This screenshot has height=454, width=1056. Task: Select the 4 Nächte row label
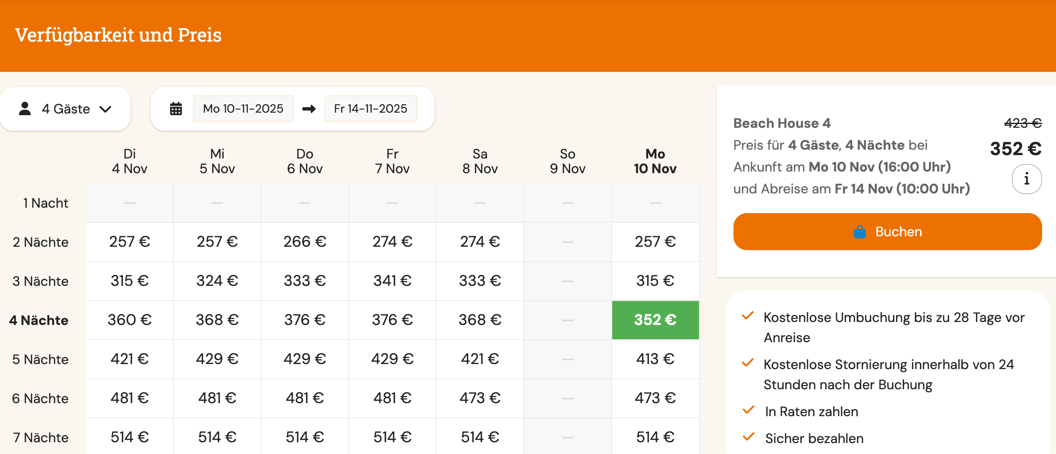pos(39,320)
